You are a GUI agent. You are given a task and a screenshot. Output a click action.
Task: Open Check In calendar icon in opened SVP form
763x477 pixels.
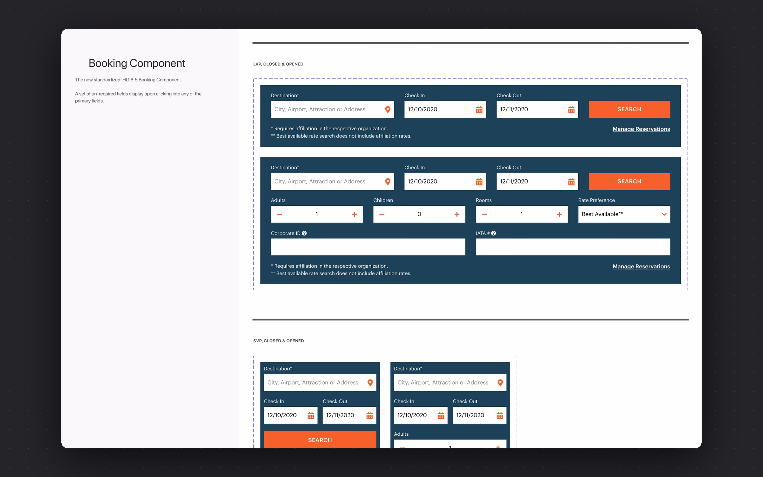(441, 416)
